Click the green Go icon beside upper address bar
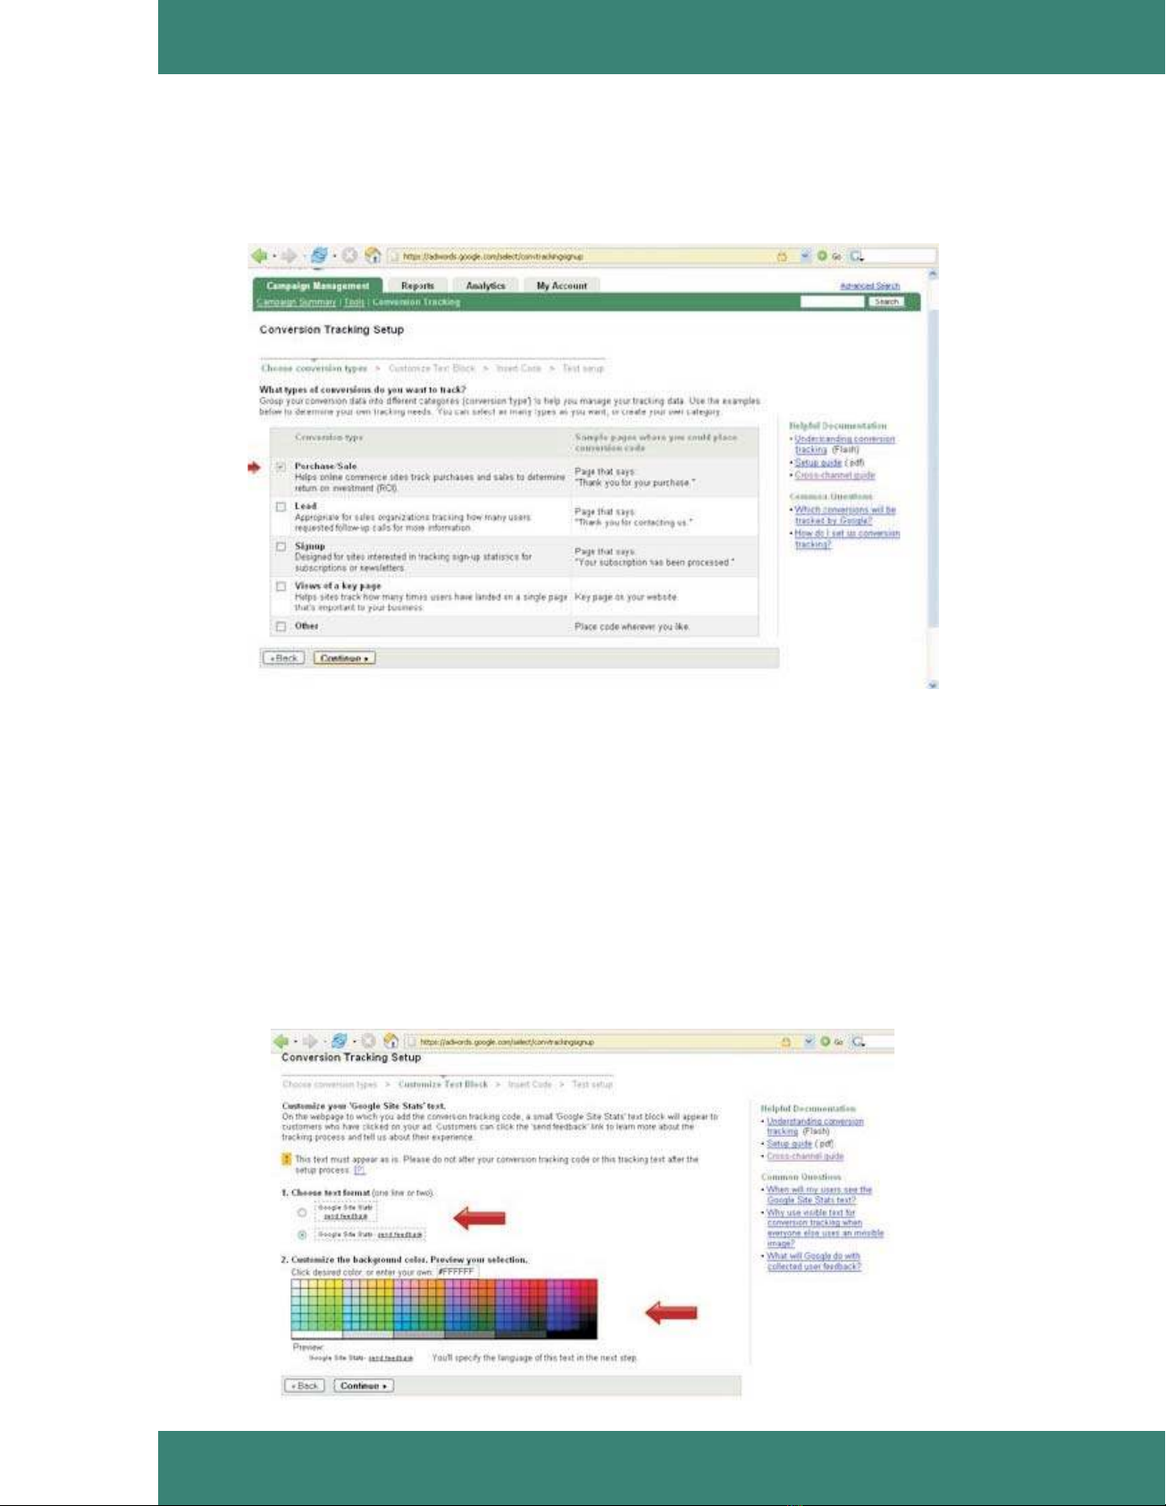The image size is (1166, 1506). coord(821,257)
